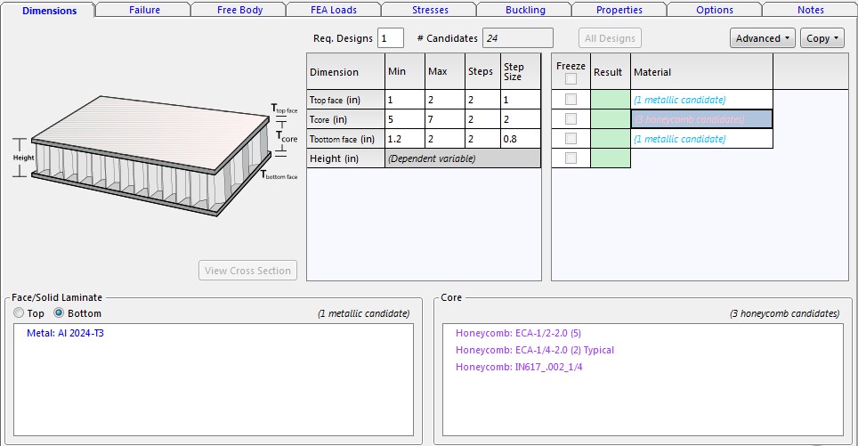Click the Ttop face result green cell
This screenshot has height=446, width=858.
pyautogui.click(x=610, y=100)
